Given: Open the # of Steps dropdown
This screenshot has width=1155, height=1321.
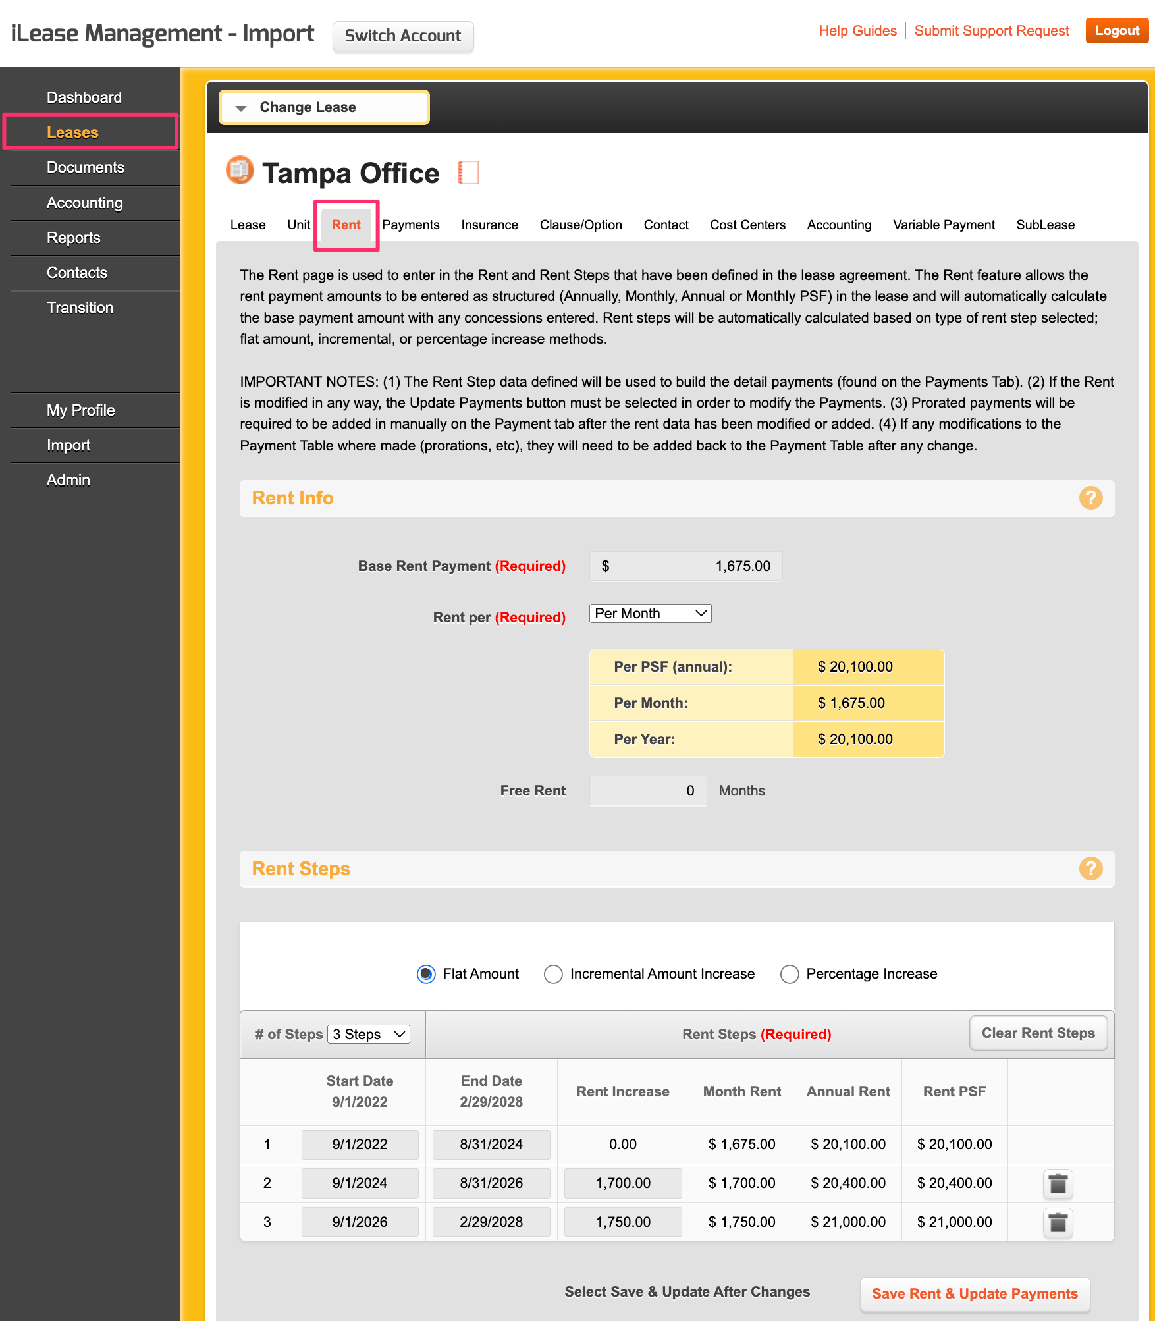Looking at the screenshot, I should point(369,1034).
